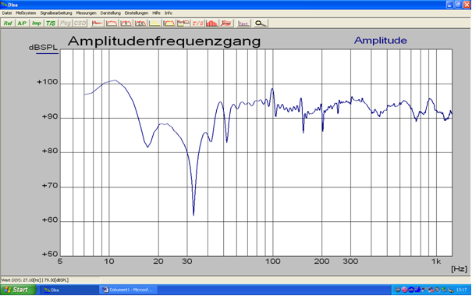This screenshot has height=296, width=472.
Task: Click the system tray clock 13:17
Action: (461, 290)
